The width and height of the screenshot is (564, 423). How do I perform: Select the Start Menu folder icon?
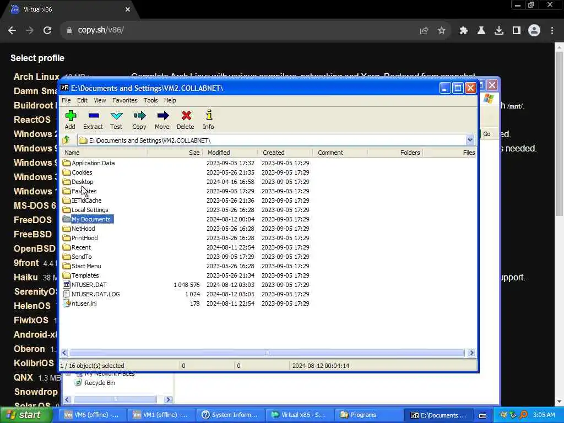[x=66, y=266]
